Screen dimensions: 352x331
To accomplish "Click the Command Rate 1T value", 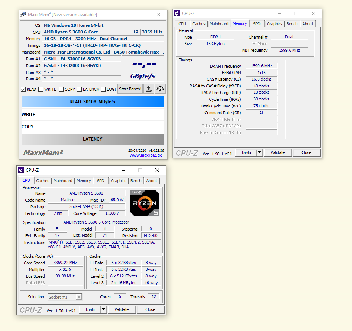I will pos(262,113).
